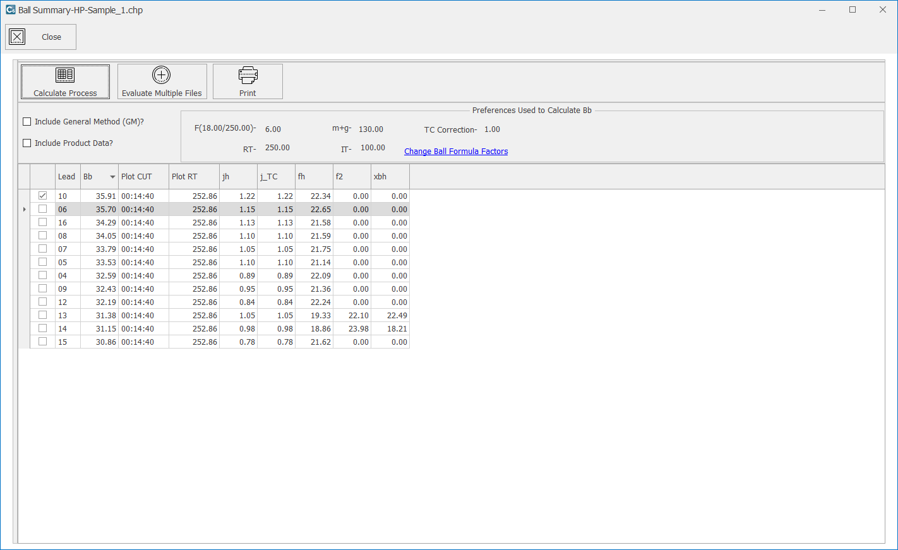Click the Print printer icon
This screenshot has height=550, width=898.
pyautogui.click(x=248, y=75)
